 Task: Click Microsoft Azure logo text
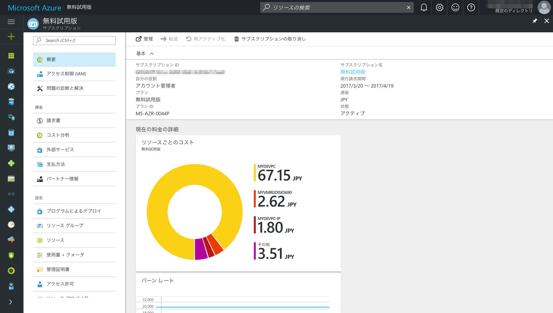point(35,8)
